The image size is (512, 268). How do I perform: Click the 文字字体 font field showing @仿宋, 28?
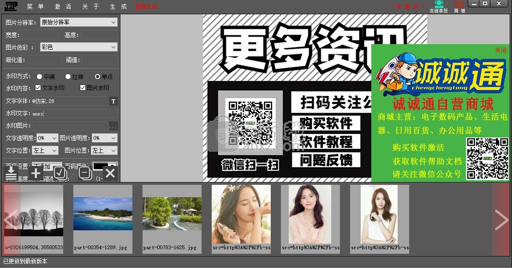pos(70,101)
